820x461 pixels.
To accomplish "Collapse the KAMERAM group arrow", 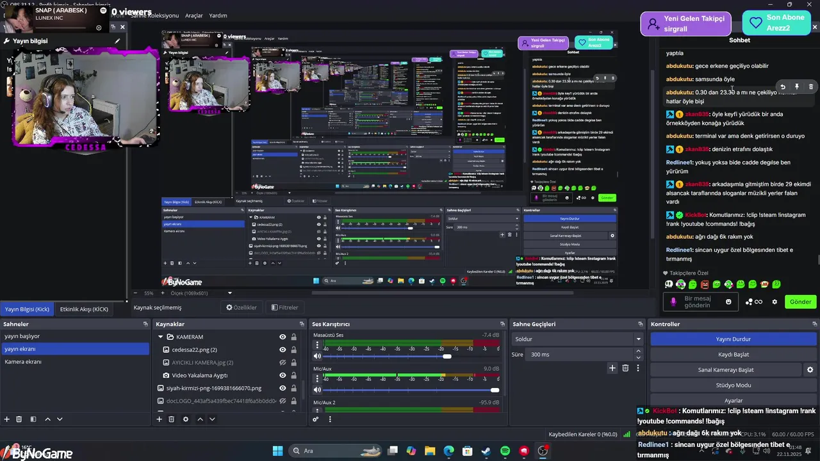I will pyautogui.click(x=161, y=337).
